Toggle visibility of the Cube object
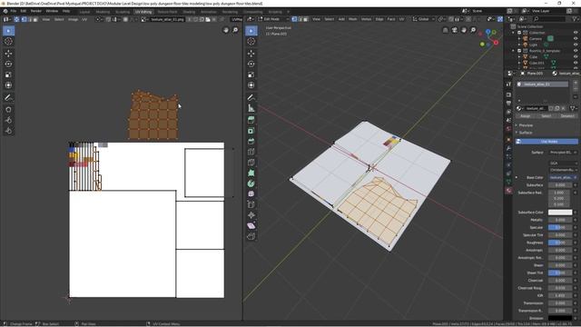This screenshot has width=581, height=327. pyautogui.click(x=576, y=56)
